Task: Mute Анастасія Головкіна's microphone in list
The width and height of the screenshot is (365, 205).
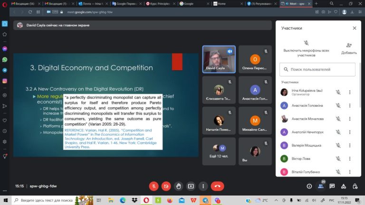Action: click(x=338, y=105)
